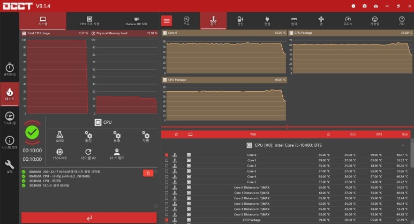This screenshot has height=224, width=414.
Task: Click the screenshot camera icon in title bar
Action: point(364,5)
